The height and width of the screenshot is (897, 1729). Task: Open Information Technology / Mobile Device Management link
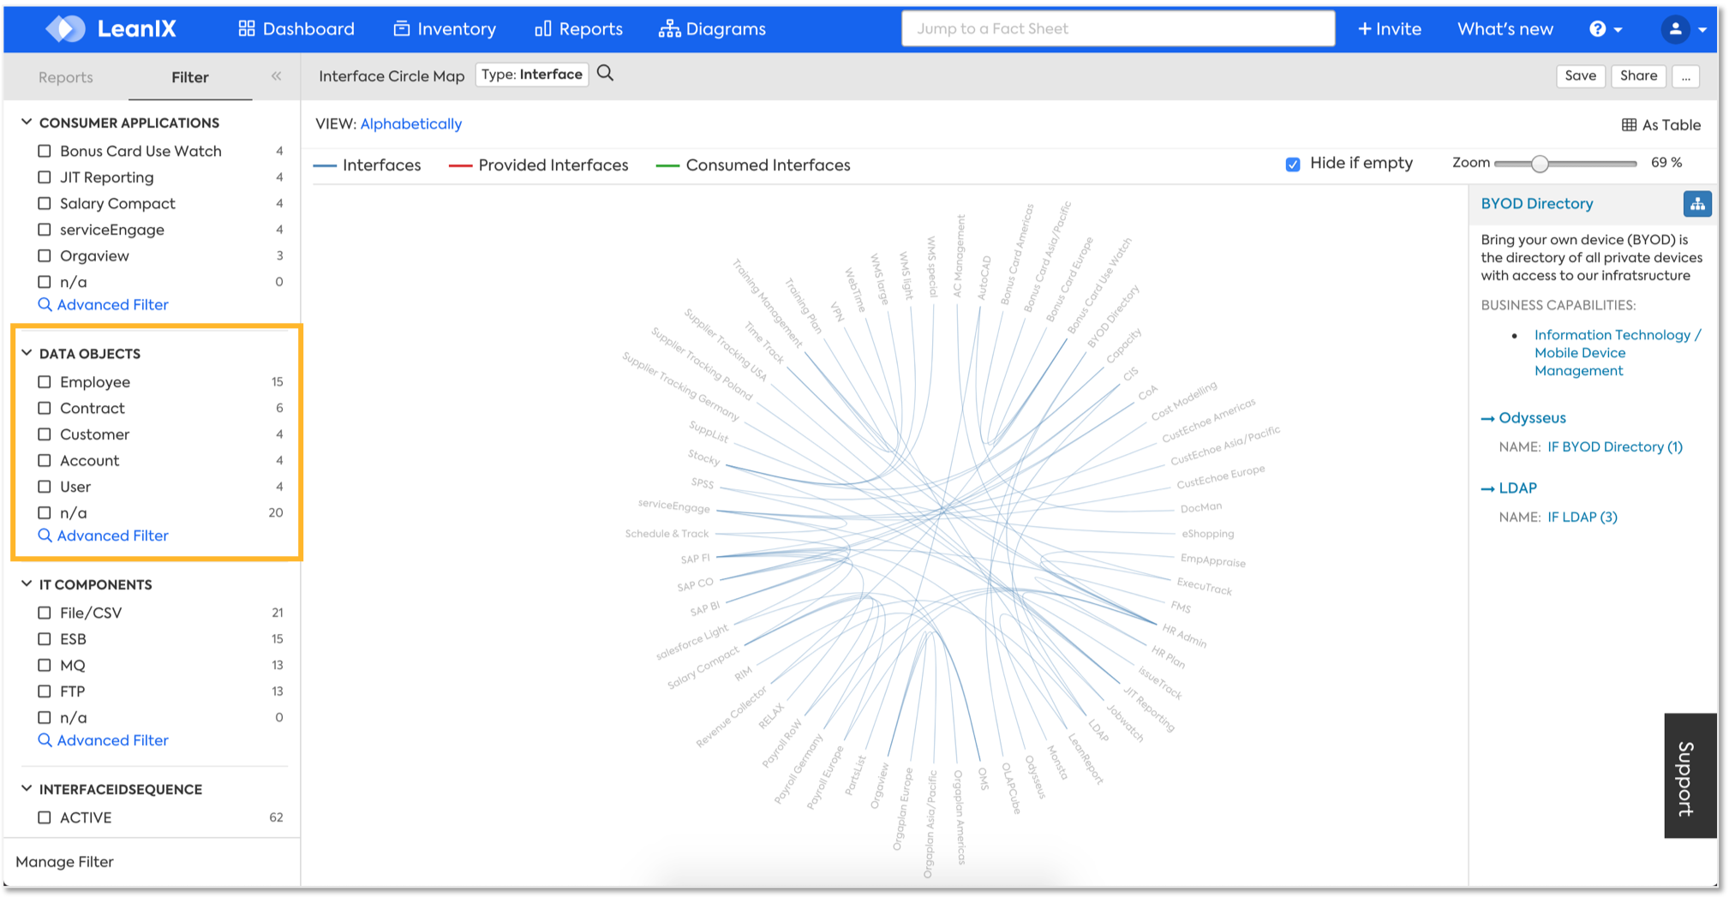point(1618,353)
